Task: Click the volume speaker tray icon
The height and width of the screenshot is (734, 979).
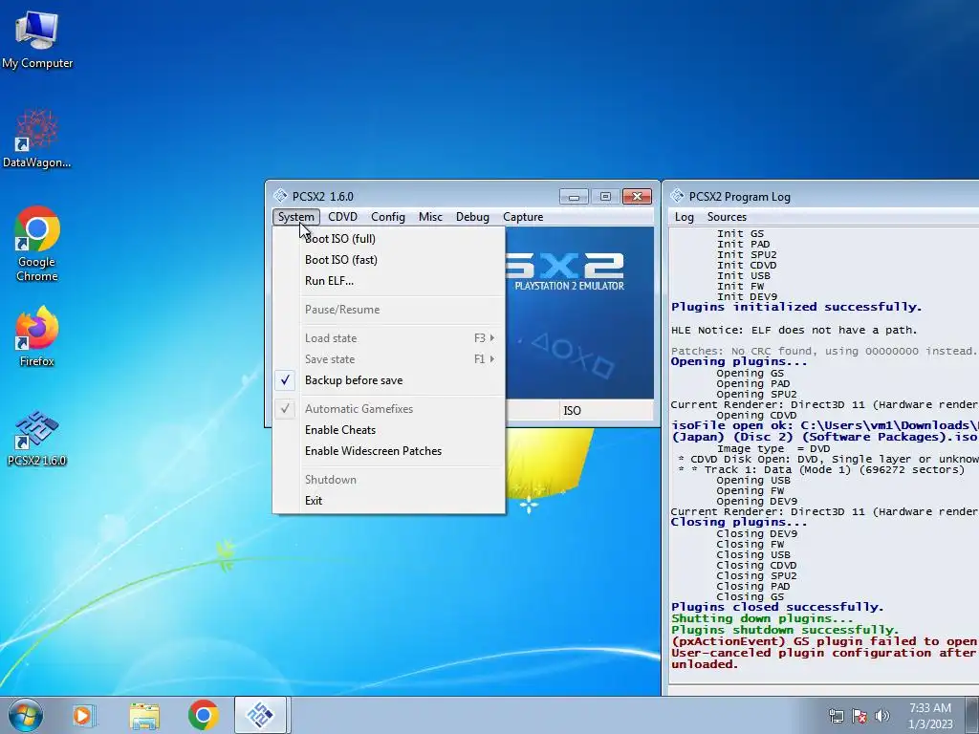Action: click(x=881, y=716)
